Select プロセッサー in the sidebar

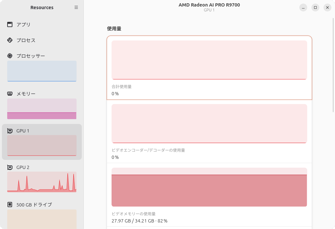click(42, 68)
